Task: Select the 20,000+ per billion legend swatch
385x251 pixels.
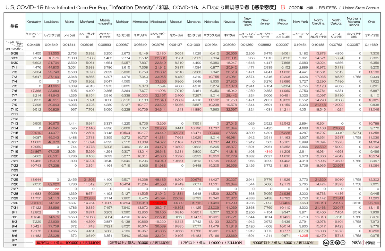Action: 141,243
